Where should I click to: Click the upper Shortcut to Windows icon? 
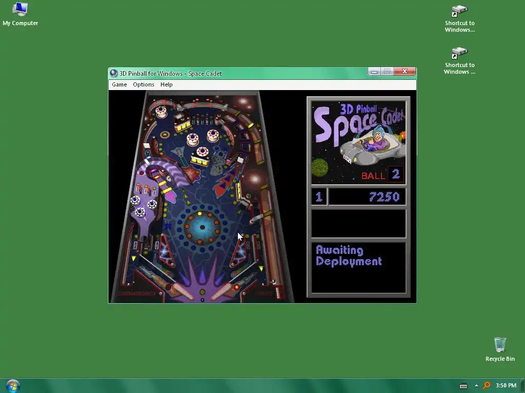(460, 18)
